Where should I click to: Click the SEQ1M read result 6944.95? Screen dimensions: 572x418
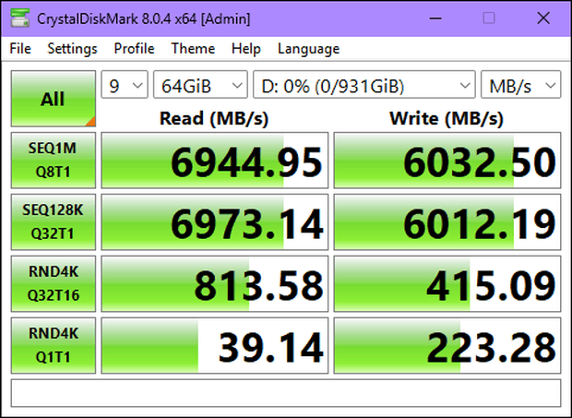[x=214, y=161]
